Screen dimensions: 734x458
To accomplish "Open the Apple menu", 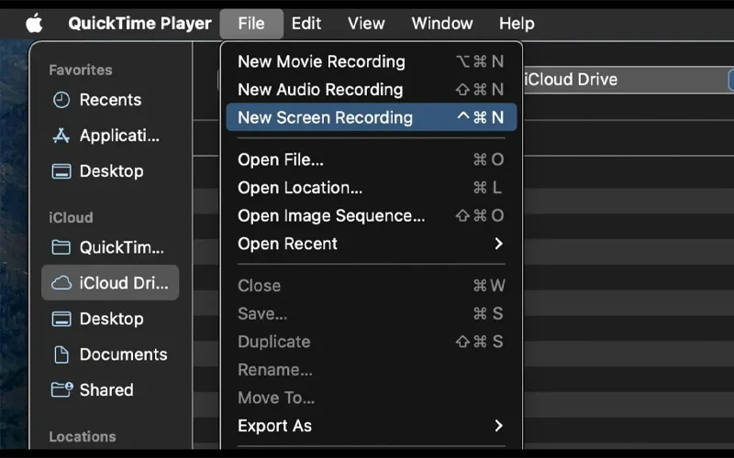I will [34, 23].
